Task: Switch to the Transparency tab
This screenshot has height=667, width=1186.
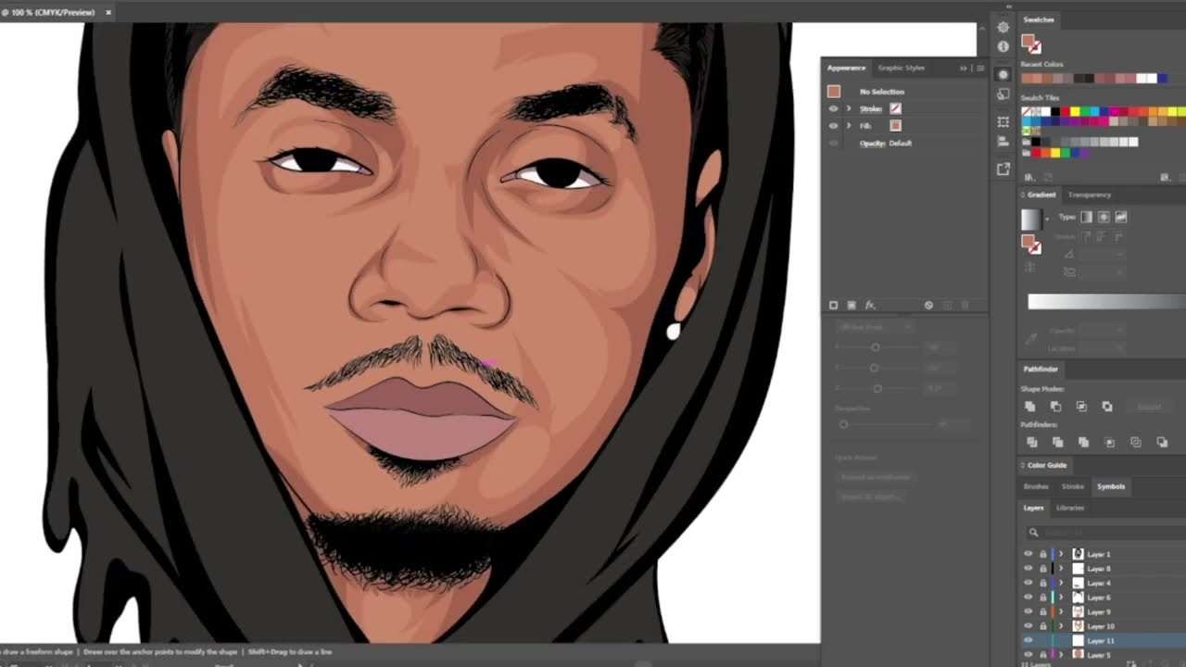Action: coord(1089,195)
